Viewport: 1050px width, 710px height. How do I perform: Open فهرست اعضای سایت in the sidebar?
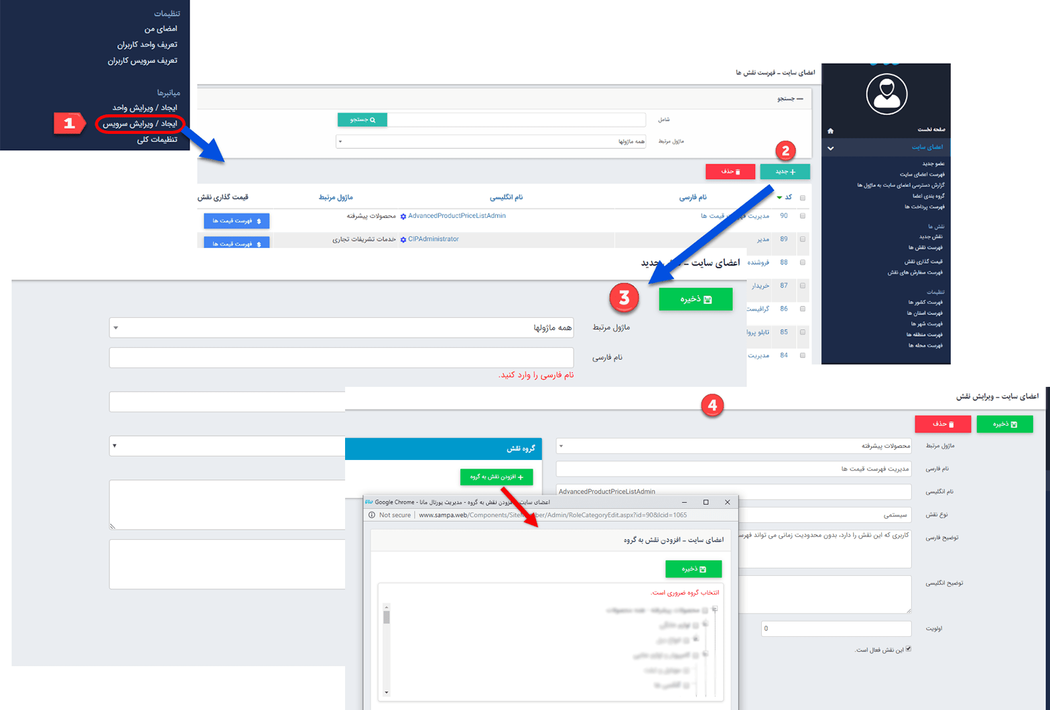coord(922,174)
